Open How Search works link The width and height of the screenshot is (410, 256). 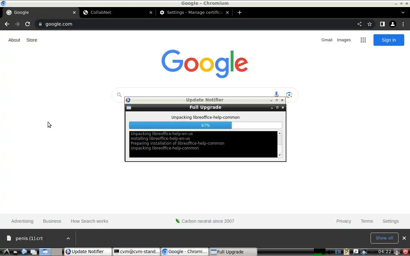point(89,221)
